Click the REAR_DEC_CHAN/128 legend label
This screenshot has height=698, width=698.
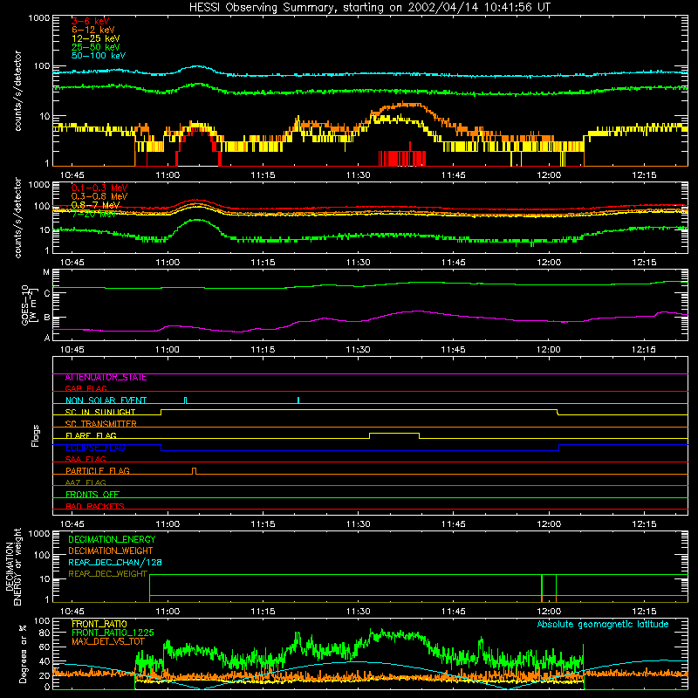coord(115,562)
